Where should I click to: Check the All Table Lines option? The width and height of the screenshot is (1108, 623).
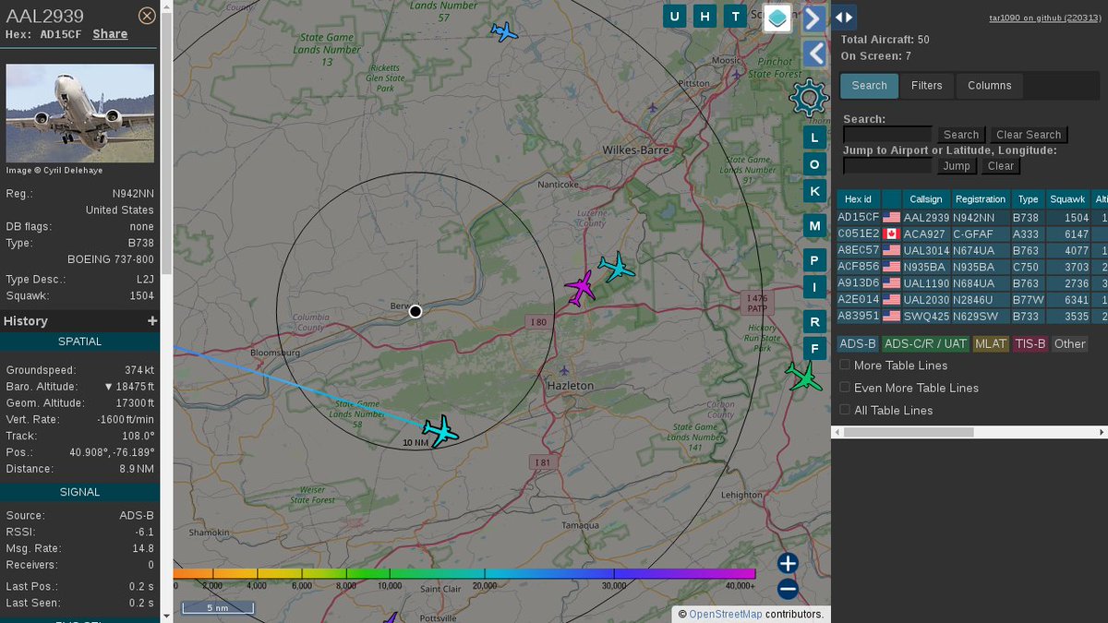[x=844, y=410]
